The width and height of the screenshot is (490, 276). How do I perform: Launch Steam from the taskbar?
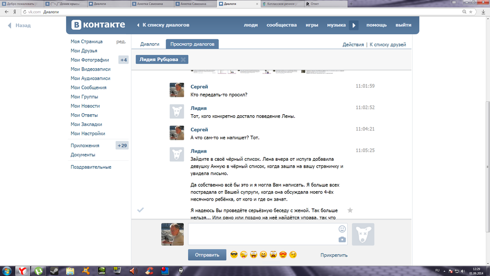[54, 271]
